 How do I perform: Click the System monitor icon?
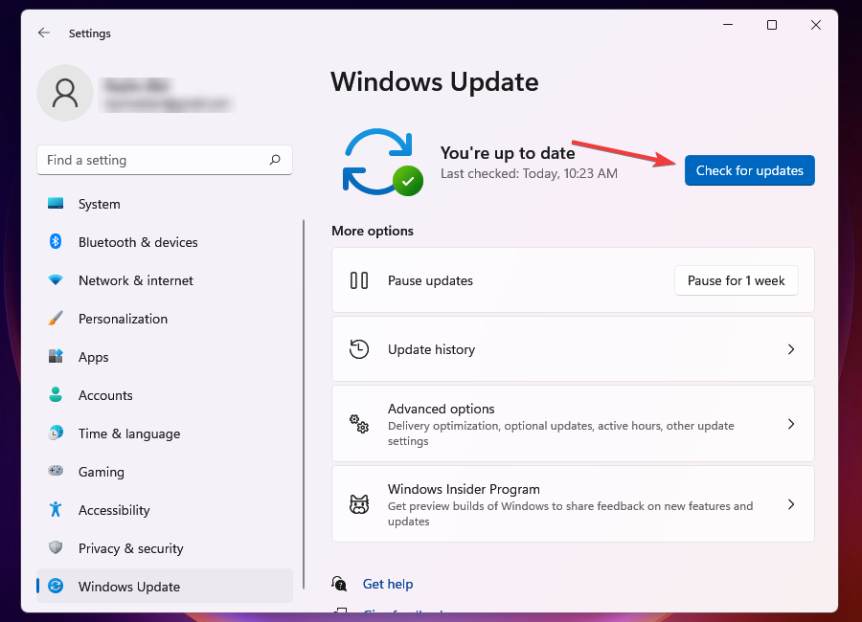pyautogui.click(x=56, y=203)
